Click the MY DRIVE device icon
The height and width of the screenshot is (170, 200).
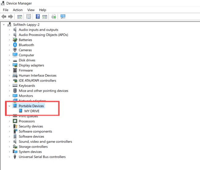[21, 111]
